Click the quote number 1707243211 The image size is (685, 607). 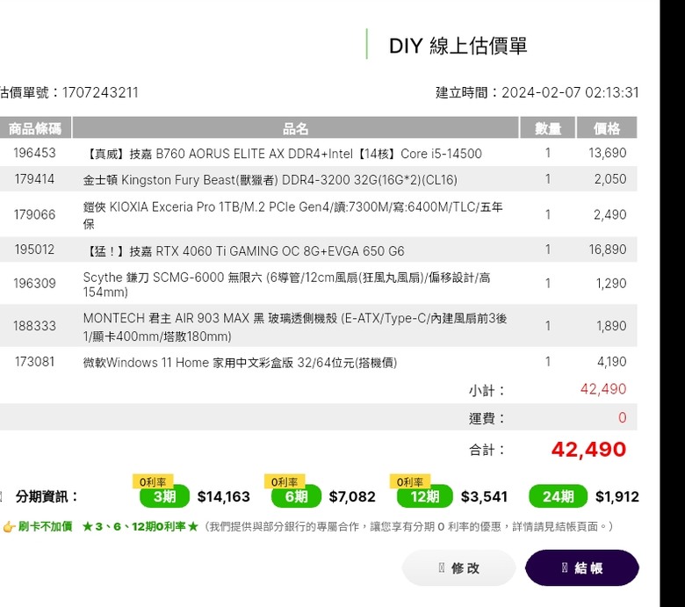click(100, 92)
